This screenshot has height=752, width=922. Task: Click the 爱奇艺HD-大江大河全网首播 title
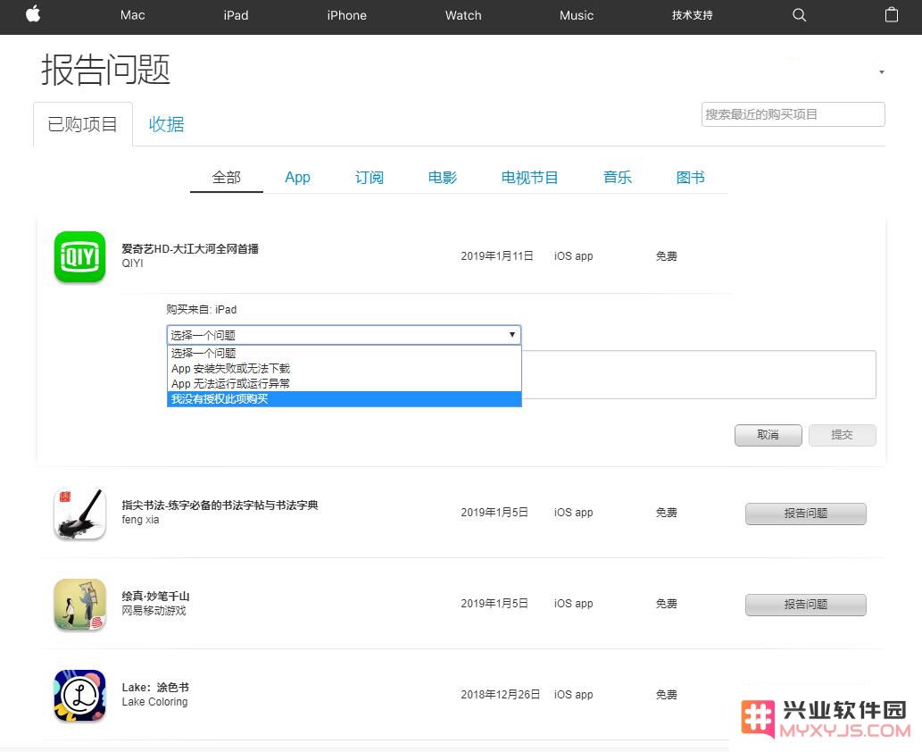[x=190, y=249]
